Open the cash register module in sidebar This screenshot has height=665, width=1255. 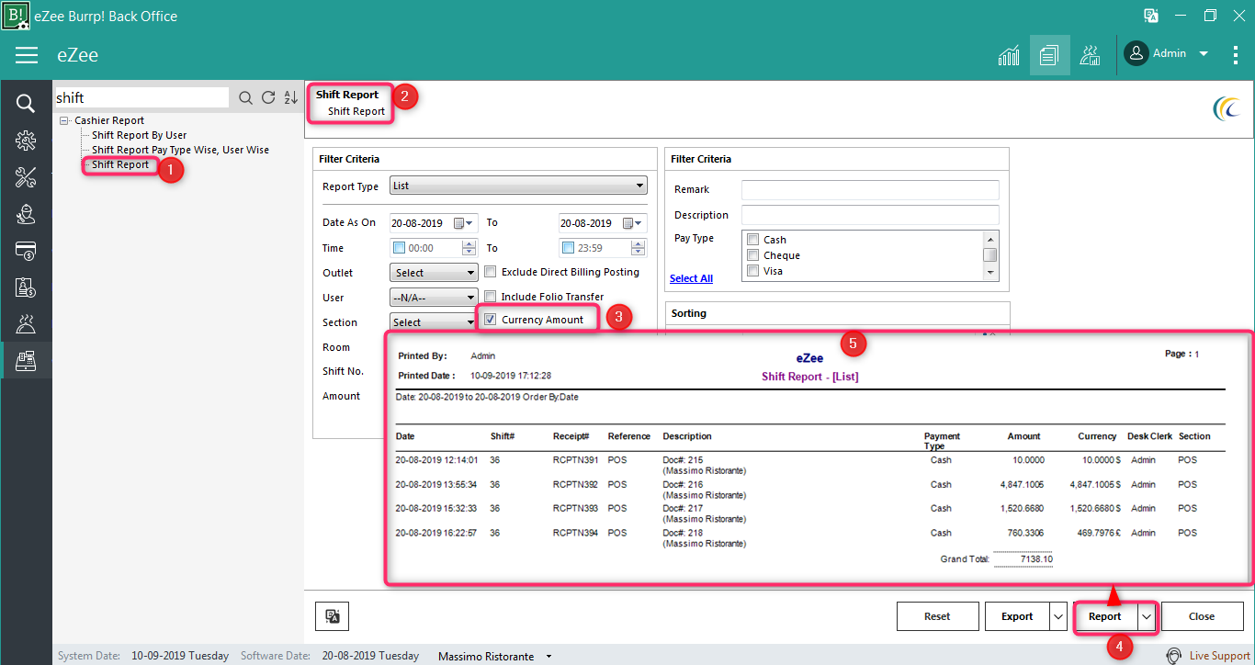[26, 360]
